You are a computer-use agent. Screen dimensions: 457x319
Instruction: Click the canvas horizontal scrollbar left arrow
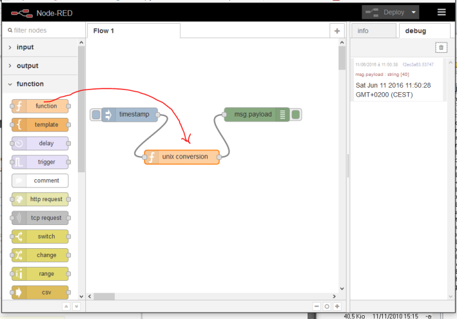(90, 296)
